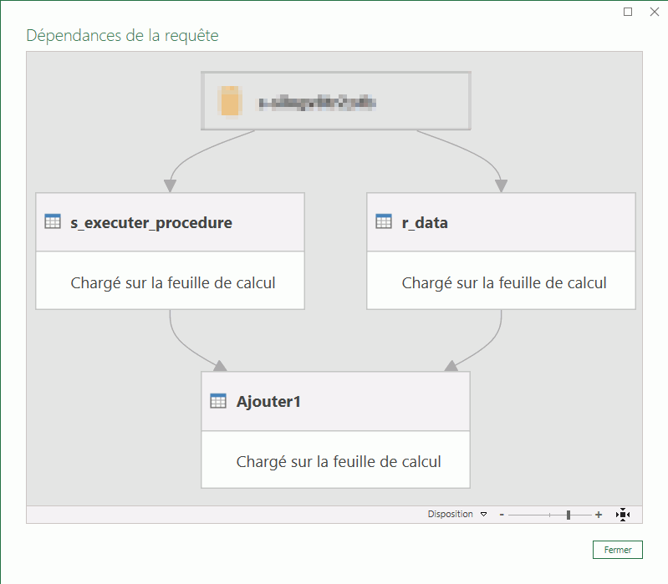Click the blurred data source file icon

coord(230,101)
